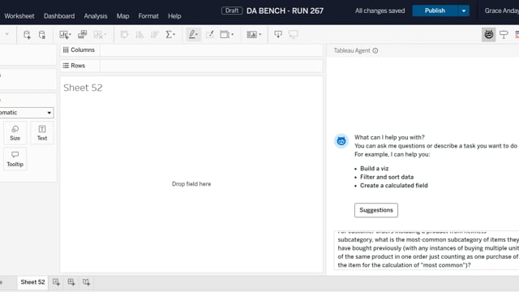The width and height of the screenshot is (519, 292).
Task: Click the Totals sigma icon
Action: pos(169,34)
